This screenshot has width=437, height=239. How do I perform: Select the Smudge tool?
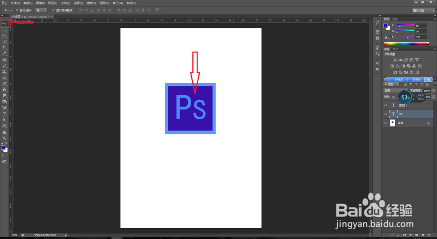point(4,95)
